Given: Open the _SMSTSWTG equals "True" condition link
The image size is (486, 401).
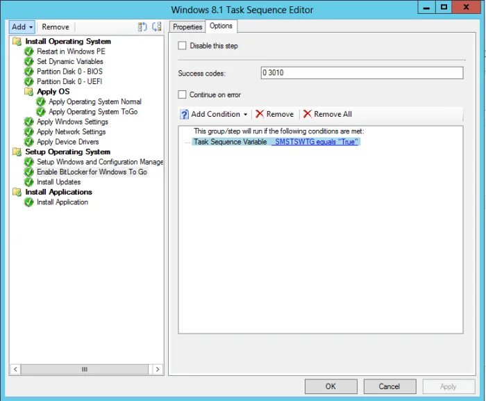Looking at the screenshot, I should 316,142.
